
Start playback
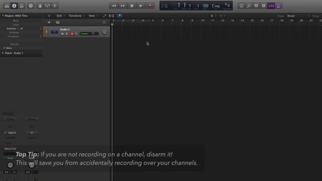[141, 6]
